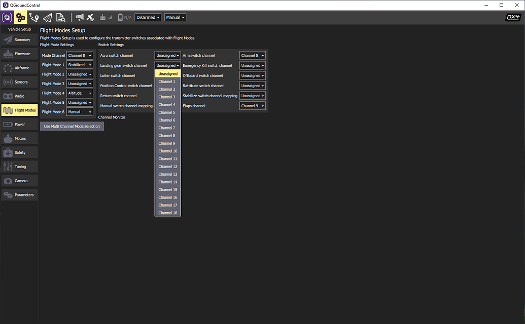The image size is (525, 324).
Task: Click the RC signal strength icon
Action: 106,18
